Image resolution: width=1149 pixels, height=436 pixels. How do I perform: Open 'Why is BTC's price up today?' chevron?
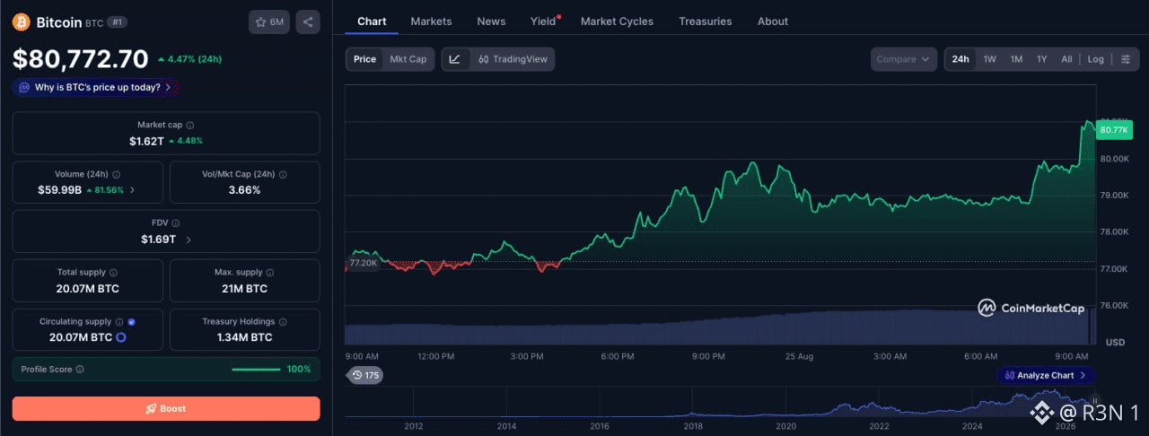[168, 88]
